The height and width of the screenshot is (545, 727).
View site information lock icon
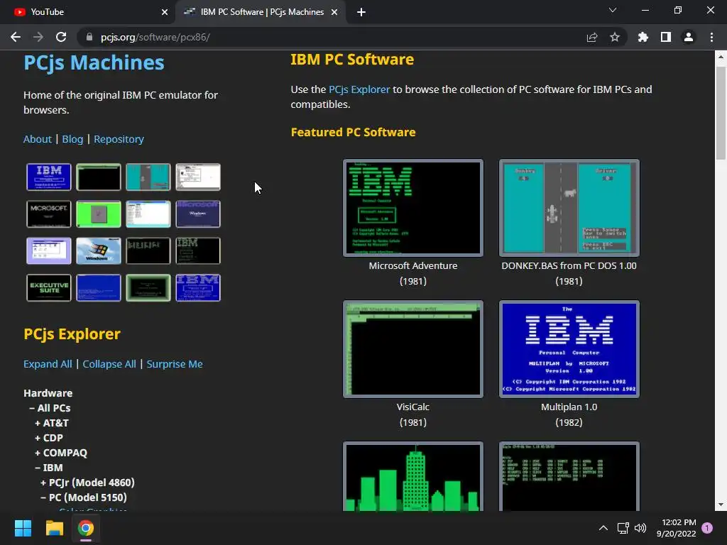tap(89, 37)
